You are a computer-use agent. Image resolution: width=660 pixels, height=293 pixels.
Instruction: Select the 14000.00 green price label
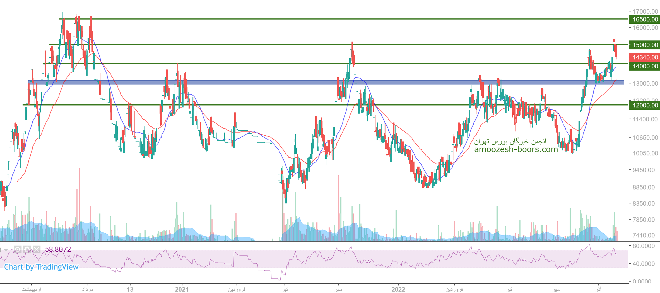coord(645,66)
